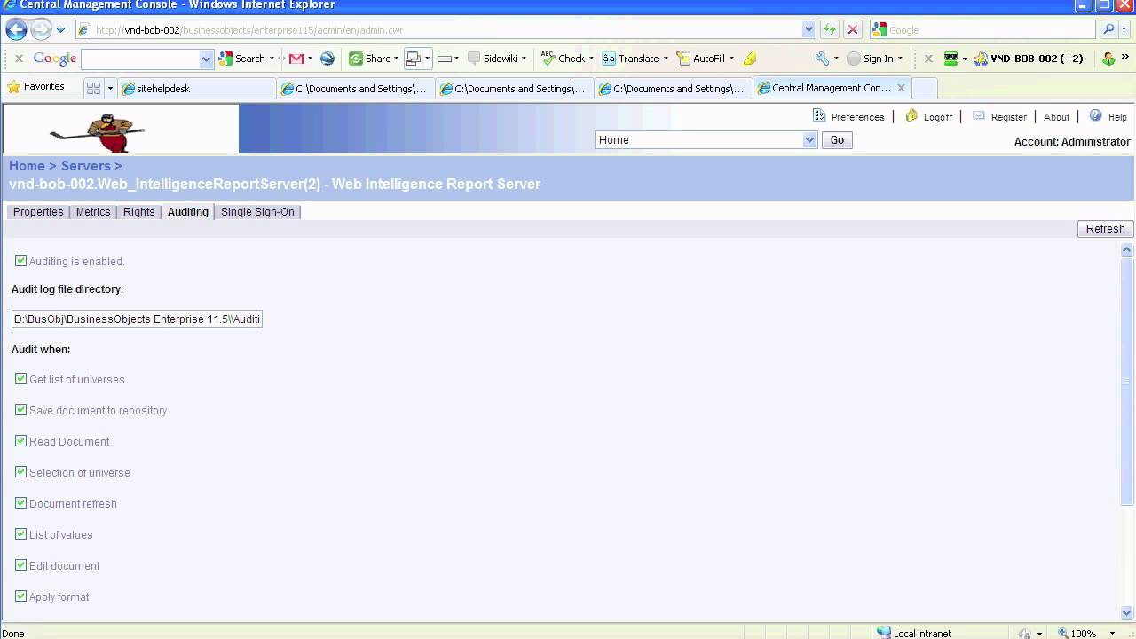Viewport: 1136px width, 639px height.
Task: Open the zoom level 100% dropdown
Action: coord(1112,633)
